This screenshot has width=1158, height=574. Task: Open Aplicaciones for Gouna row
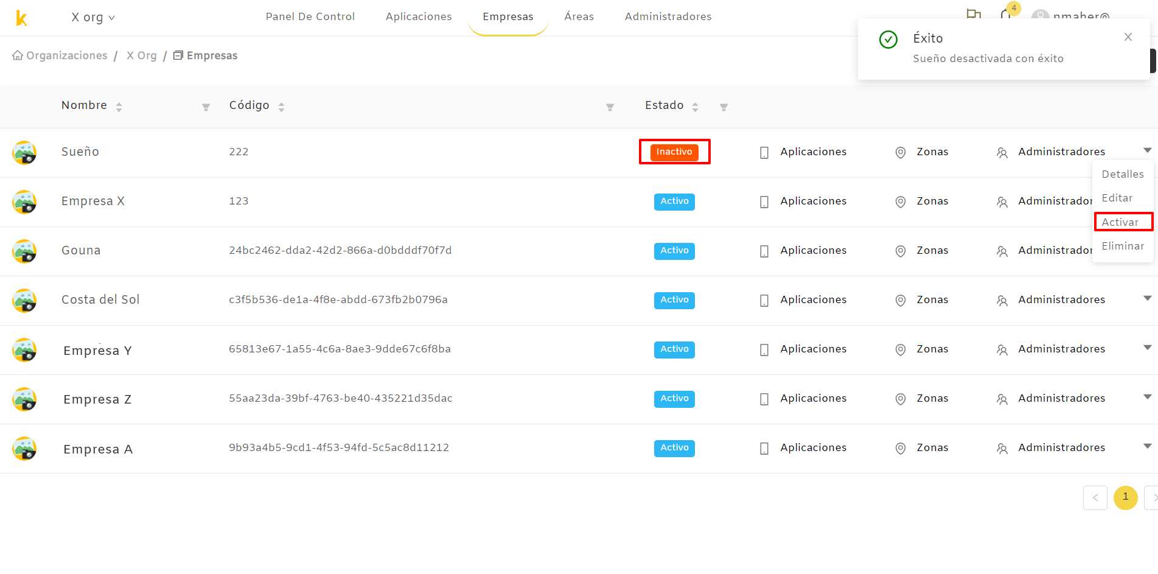tap(803, 251)
